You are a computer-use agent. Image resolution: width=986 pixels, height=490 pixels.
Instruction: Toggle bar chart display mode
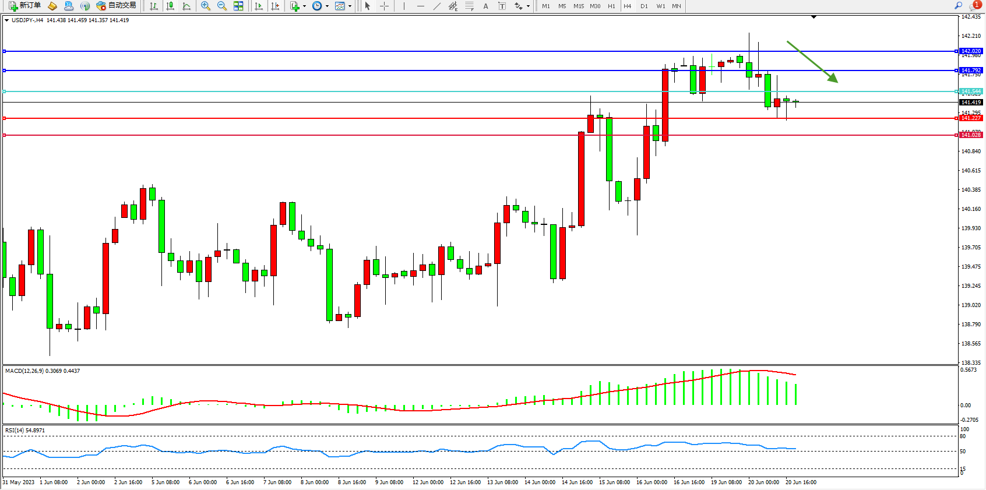coord(154,6)
